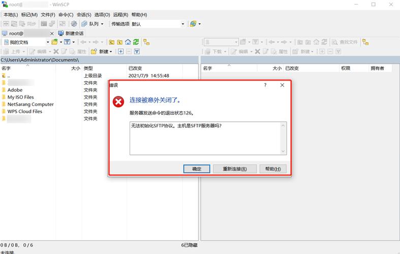Click the local delete X icon
Viewport: 400px width, 254px height.
56,51
